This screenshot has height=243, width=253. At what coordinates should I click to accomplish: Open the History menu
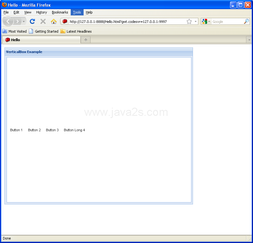[x=41, y=12]
